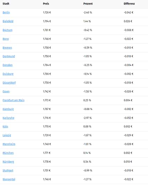Open the Bielefeld city link

click(x=8, y=21)
